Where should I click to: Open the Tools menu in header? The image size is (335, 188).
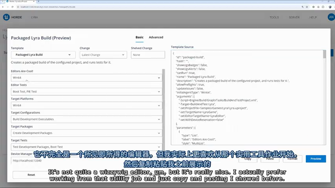(x=274, y=17)
